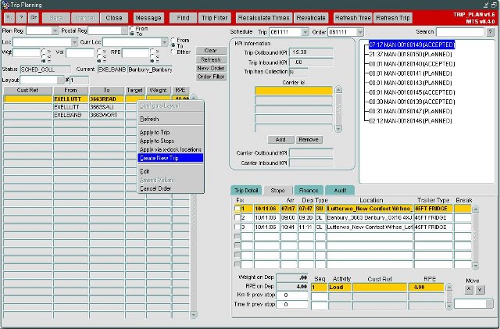Screen dimensions: 500x329
Task: Open the Curr Loc dropdown list
Action: pos(164,42)
